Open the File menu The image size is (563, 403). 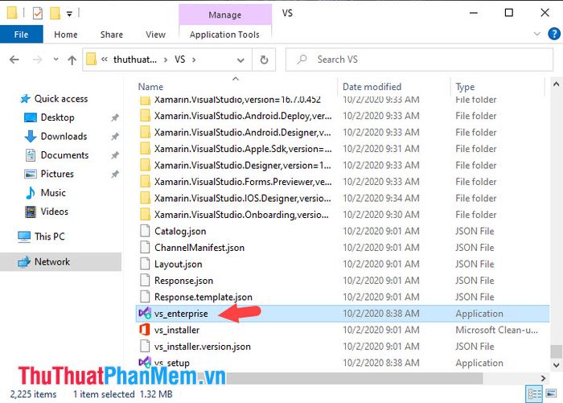click(21, 35)
